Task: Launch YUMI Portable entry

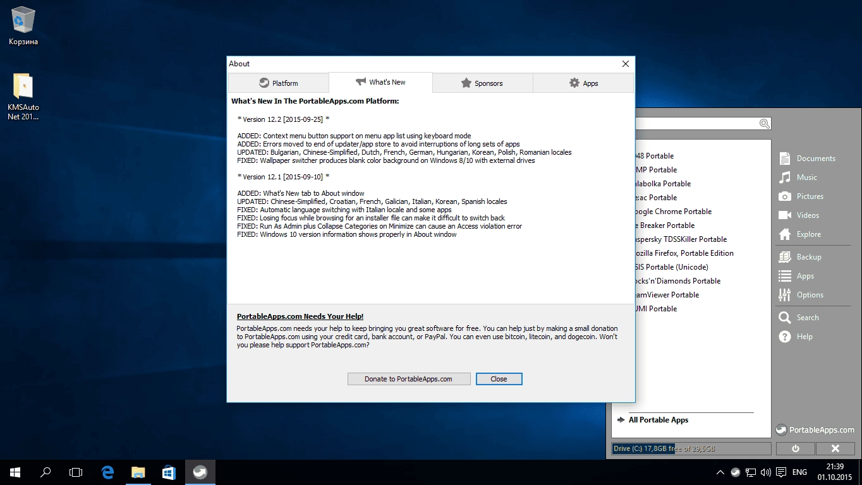Action: [657, 309]
